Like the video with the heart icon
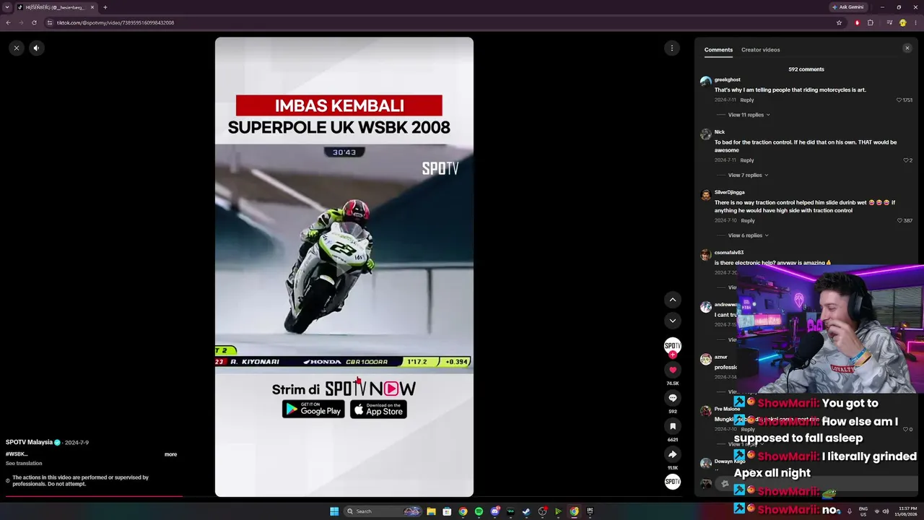 click(x=673, y=370)
